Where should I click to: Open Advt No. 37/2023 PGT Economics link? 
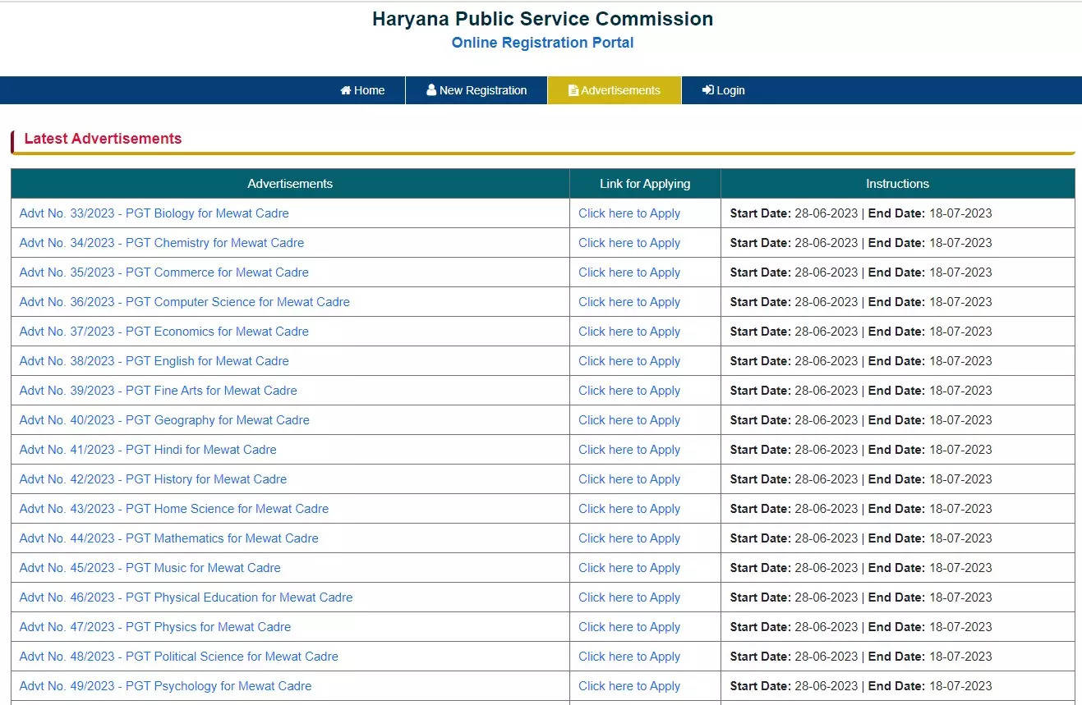pos(164,332)
